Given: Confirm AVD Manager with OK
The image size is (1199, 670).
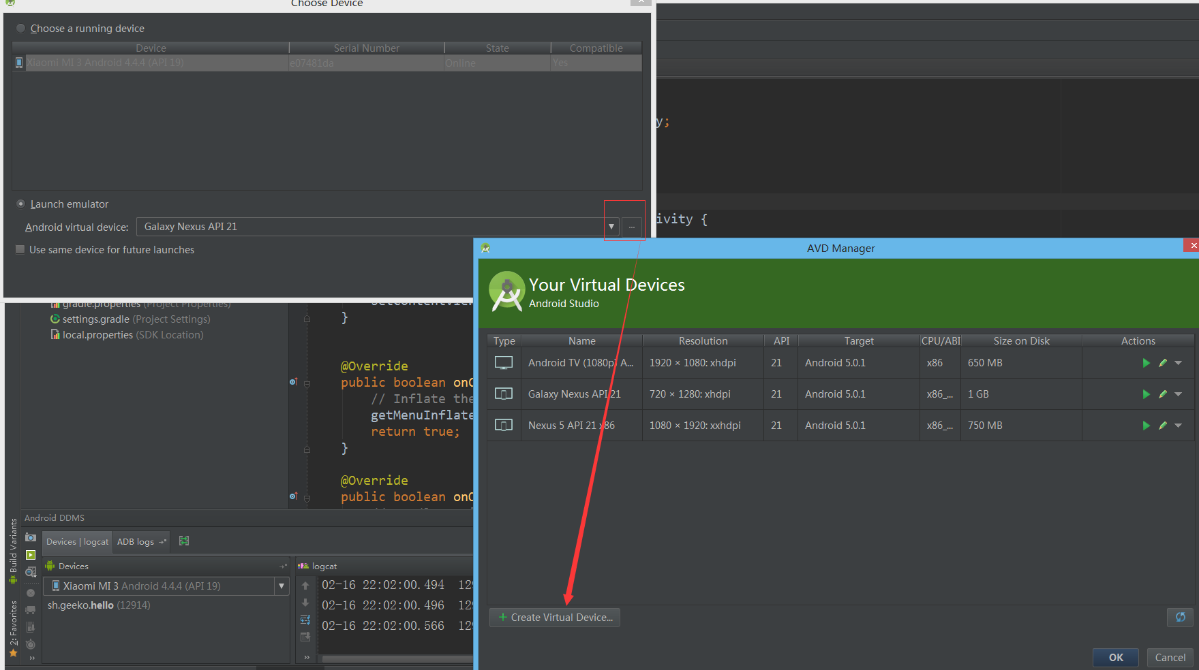Looking at the screenshot, I should point(1116,657).
